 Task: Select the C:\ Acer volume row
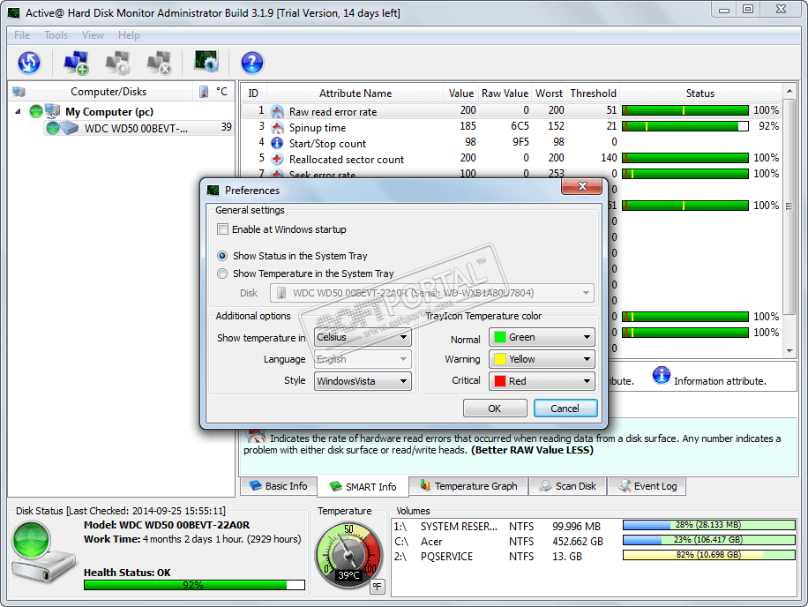tap(595, 542)
